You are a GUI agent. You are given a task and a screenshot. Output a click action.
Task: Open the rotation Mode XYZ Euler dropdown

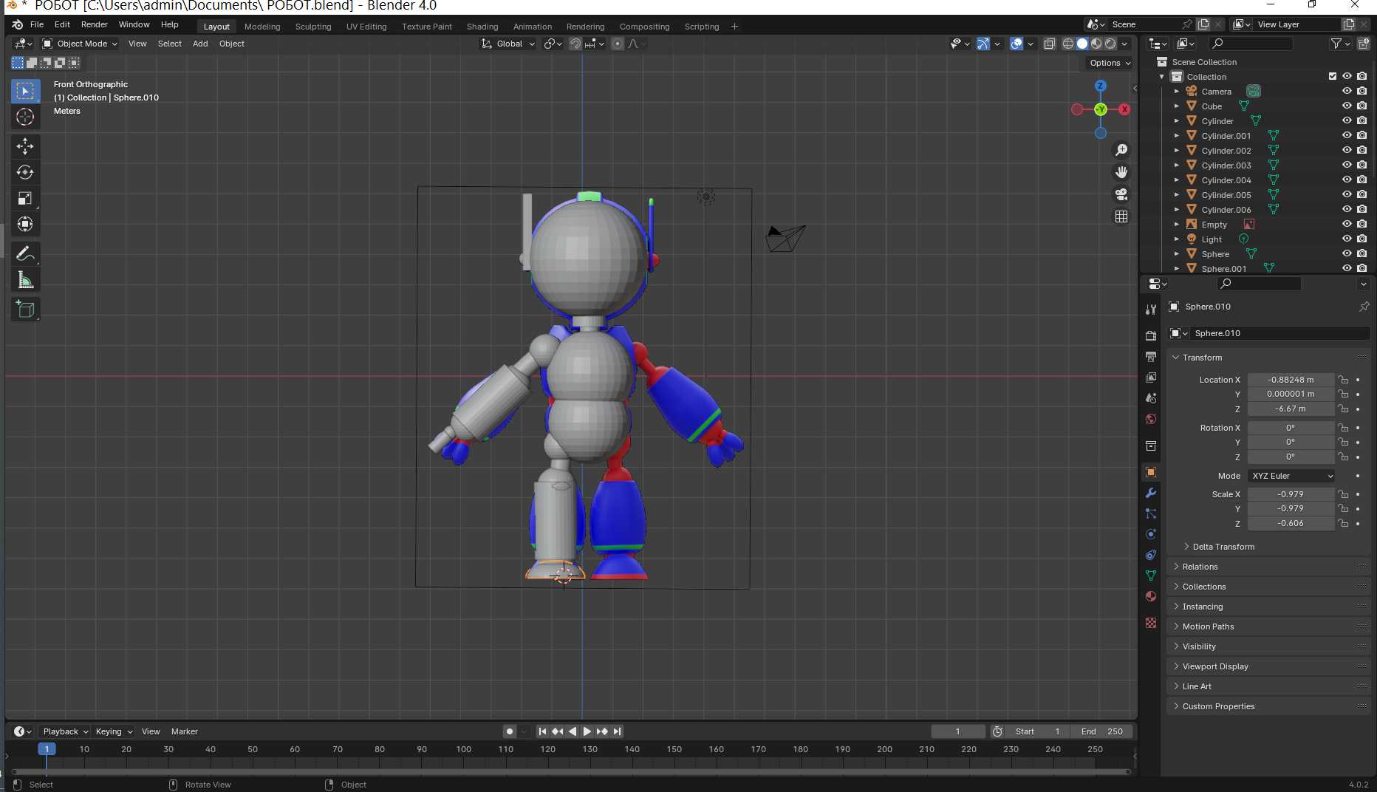tap(1292, 476)
